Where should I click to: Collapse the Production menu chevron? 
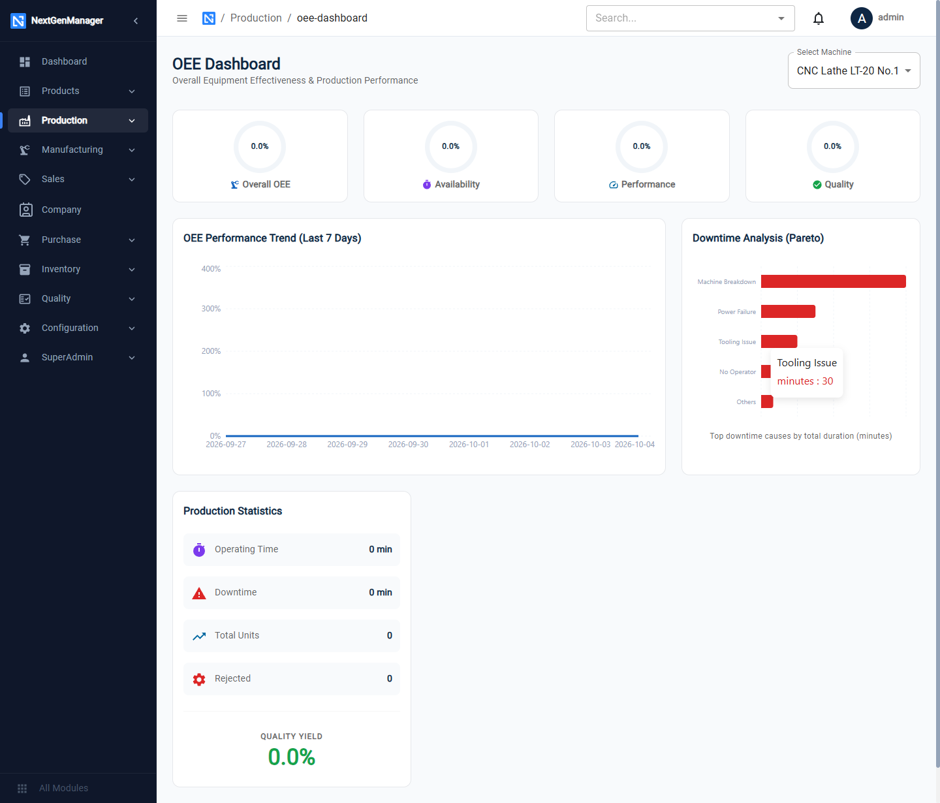[132, 121]
